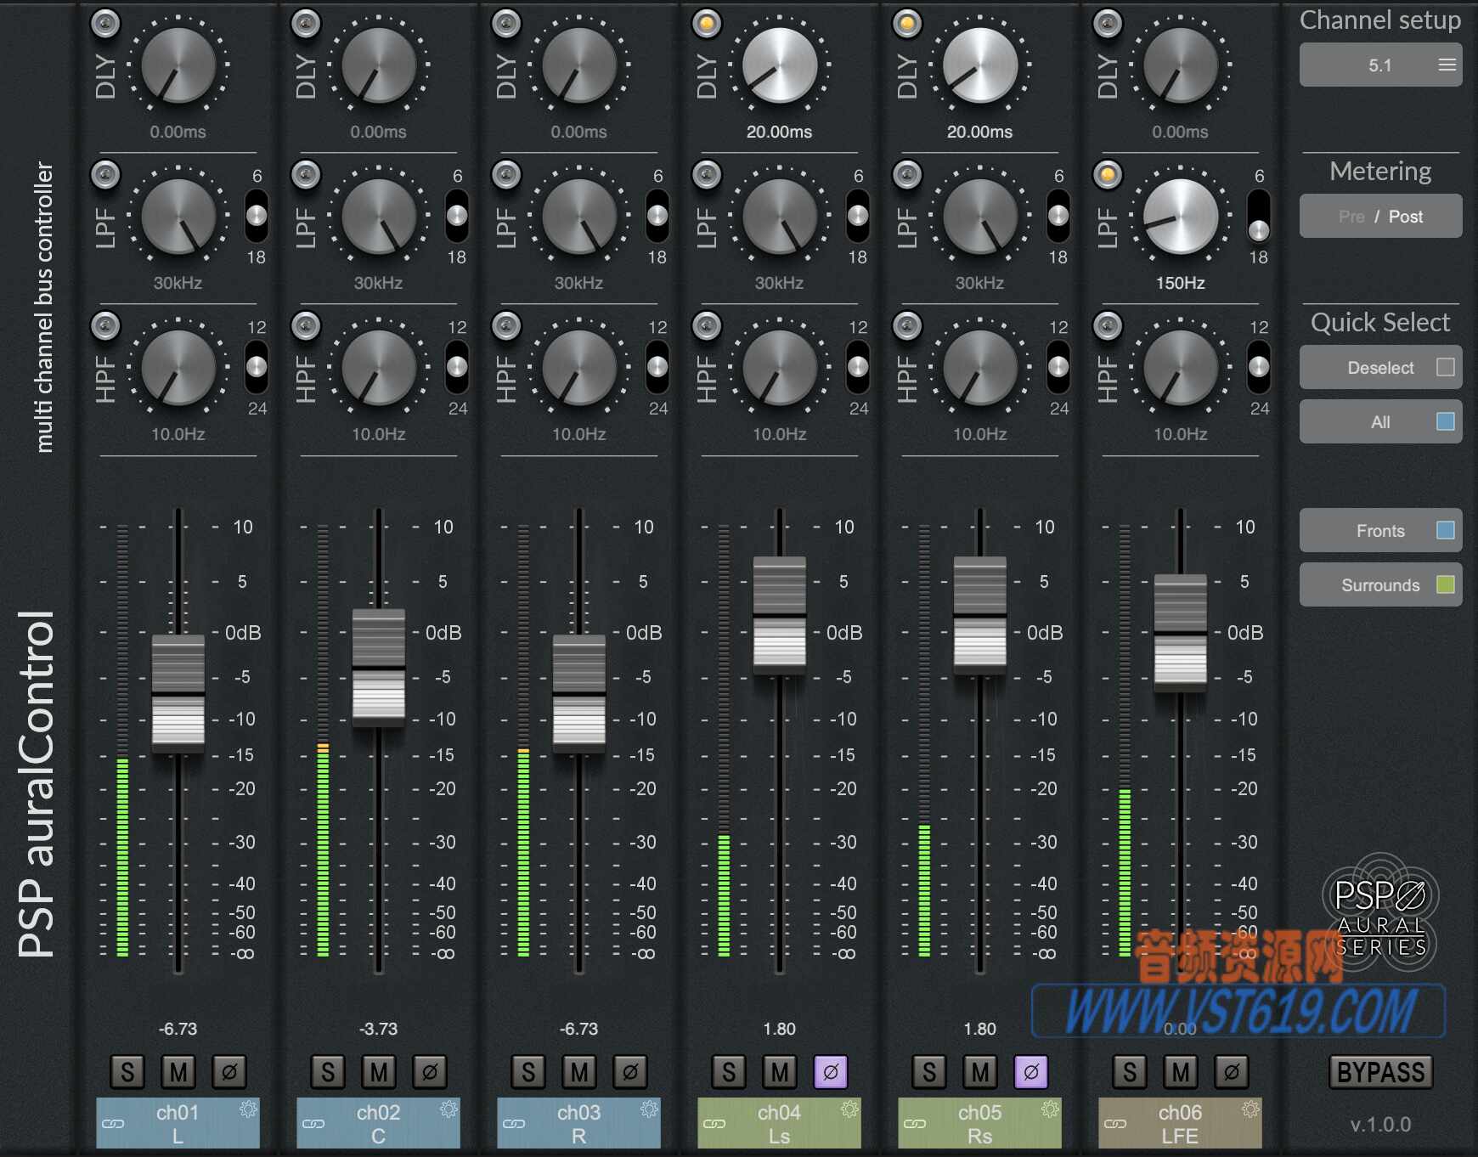Click the BYPASS button
The image size is (1478, 1157).
pos(1380,1072)
